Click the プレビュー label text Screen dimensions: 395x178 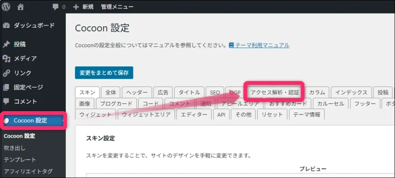coord(313,168)
